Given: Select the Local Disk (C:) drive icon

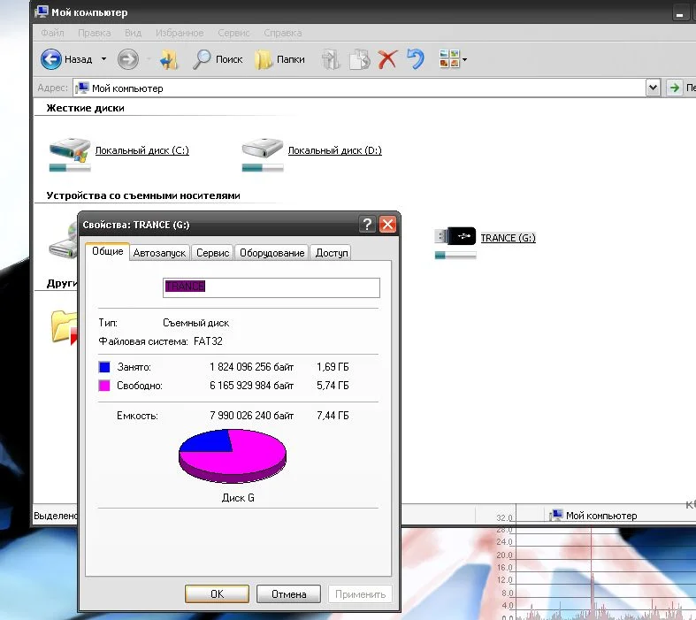Looking at the screenshot, I should point(70,149).
